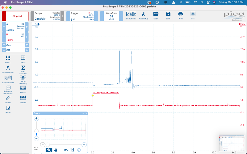This screenshot has height=154, width=247.
Task: Go to next waveform with plus stepper
Action: 121,16
